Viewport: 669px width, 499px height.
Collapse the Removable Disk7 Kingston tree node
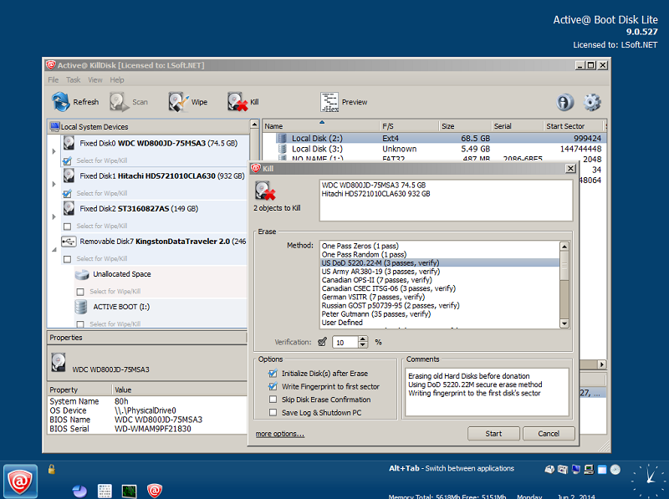pos(54,250)
